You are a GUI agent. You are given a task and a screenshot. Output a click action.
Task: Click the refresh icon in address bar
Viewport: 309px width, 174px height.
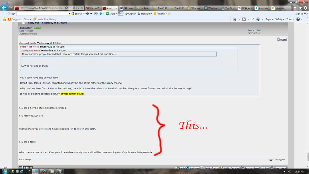[x=77, y=8]
